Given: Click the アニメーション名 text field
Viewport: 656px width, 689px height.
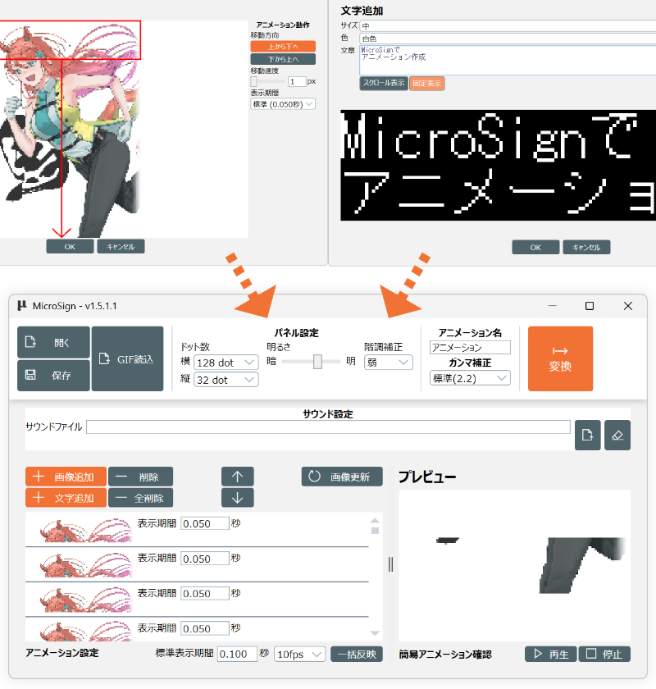Looking at the screenshot, I should [470, 348].
